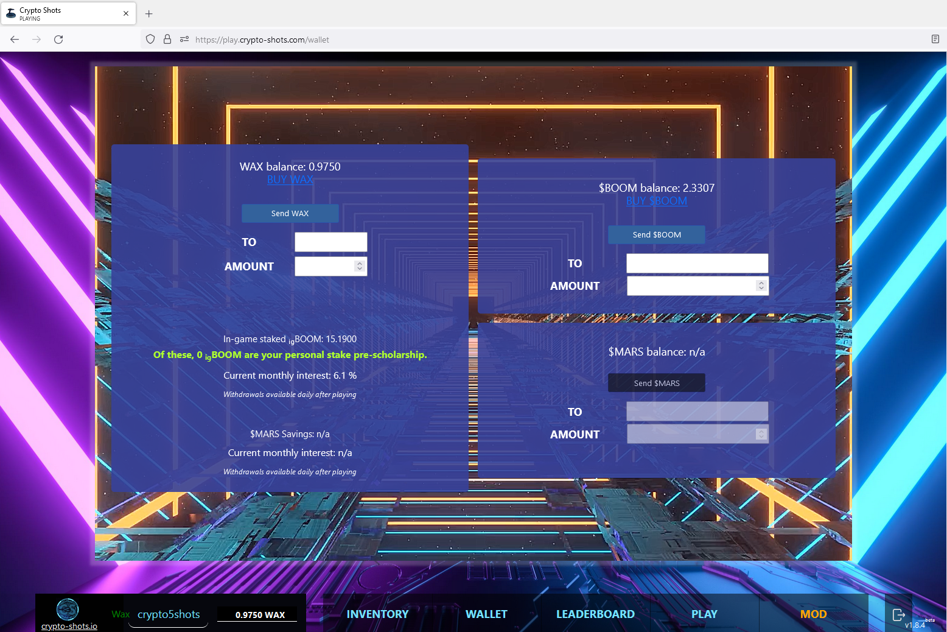Click the $BOOM AMOUNT number field
Image resolution: width=947 pixels, height=632 pixels.
coord(697,286)
